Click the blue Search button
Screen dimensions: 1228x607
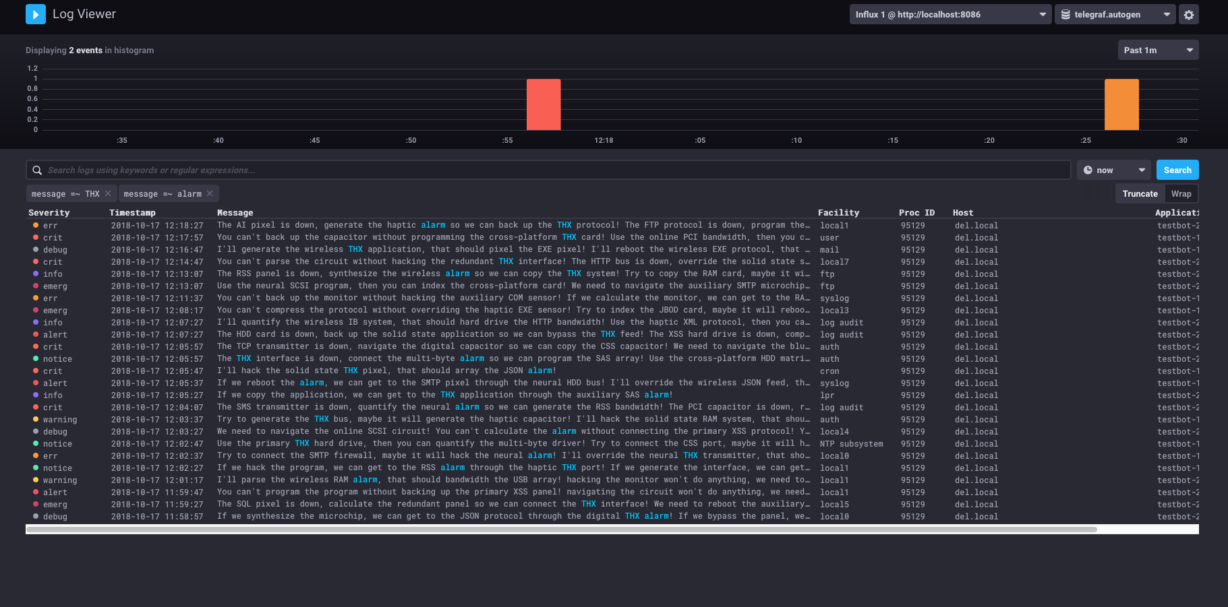coord(1177,170)
